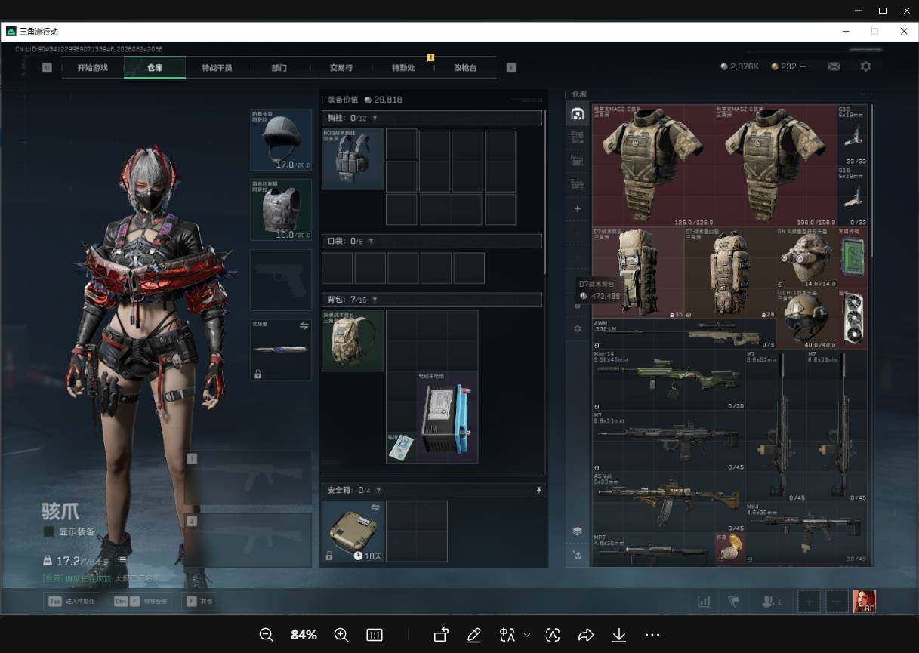Select the military terminal green item
This screenshot has width=919, height=653.
pyautogui.click(x=853, y=257)
